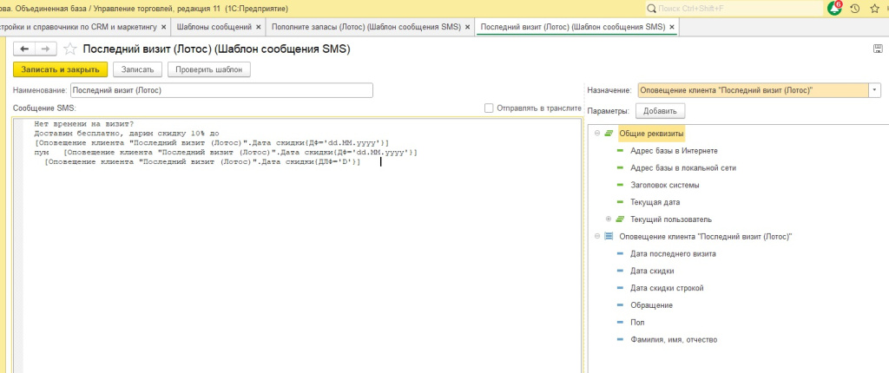
Task: Click 'Записать и закрыть' button
Action: 60,69
